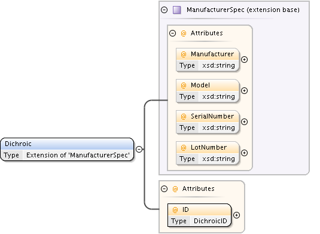Collapse the Attributes group inside ManufacturerSpec
This screenshot has height=234, width=320.
[x=173, y=33]
